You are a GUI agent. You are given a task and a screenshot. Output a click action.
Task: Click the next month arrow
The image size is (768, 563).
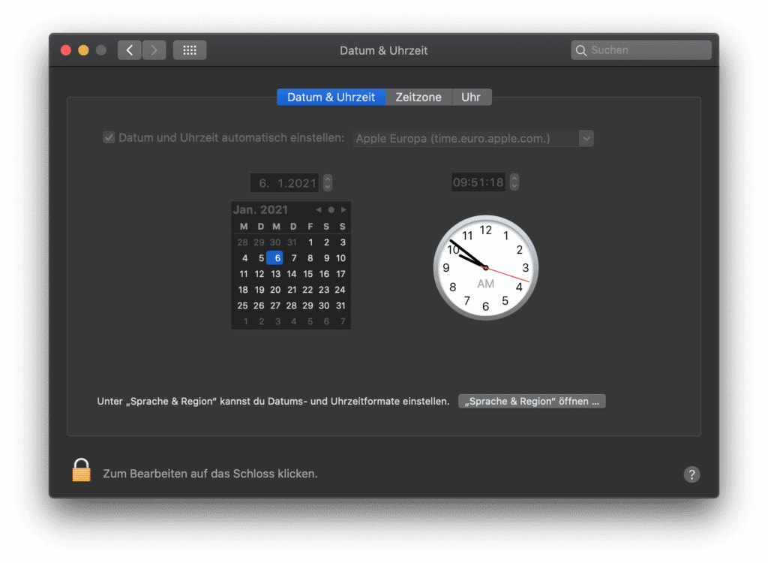[343, 209]
